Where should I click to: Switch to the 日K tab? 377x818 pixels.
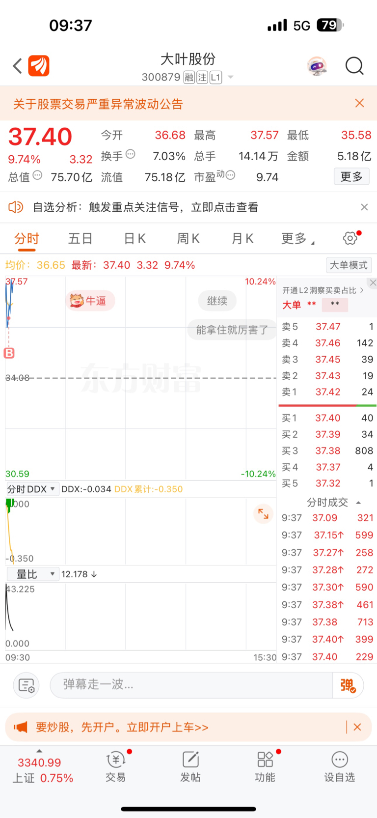pos(135,239)
